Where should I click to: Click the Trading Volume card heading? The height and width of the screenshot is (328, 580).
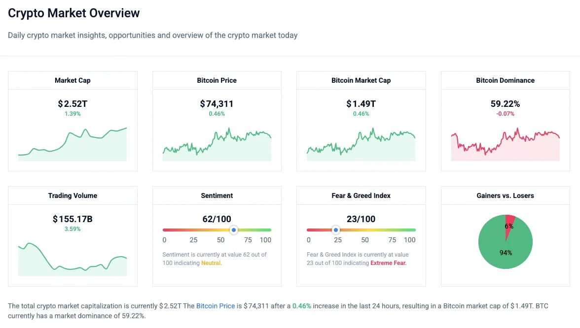point(72,196)
